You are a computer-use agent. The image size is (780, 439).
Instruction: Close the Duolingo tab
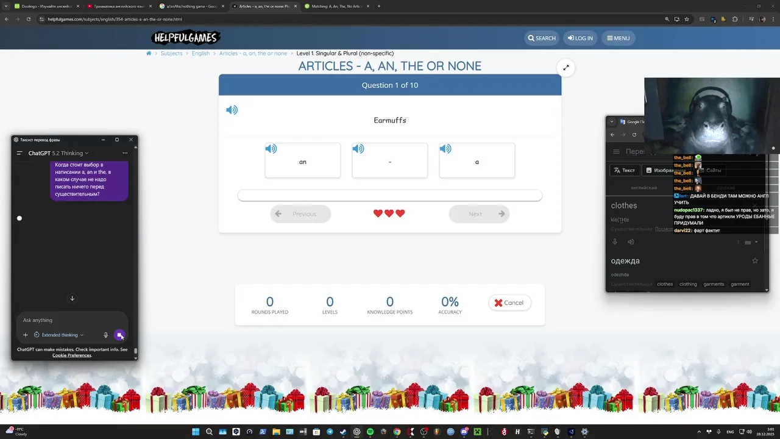pyautogui.click(x=77, y=6)
